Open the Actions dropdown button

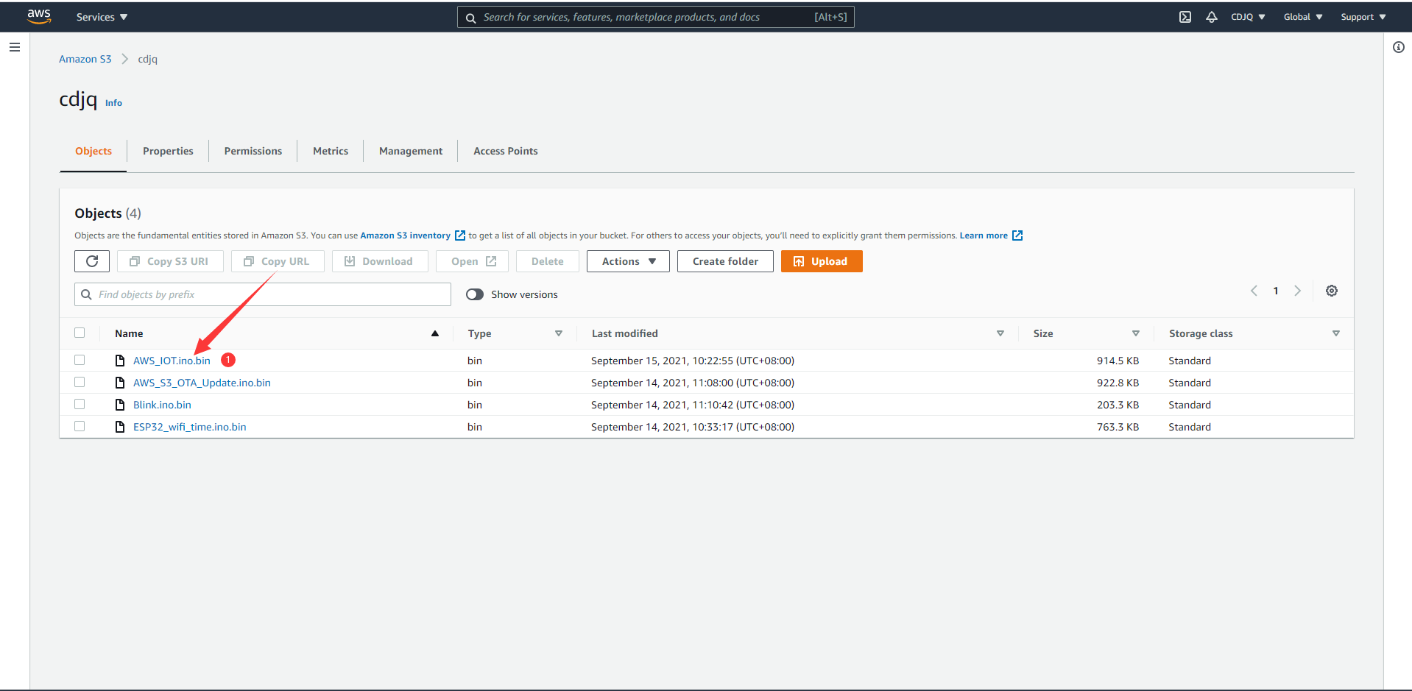[x=628, y=261]
